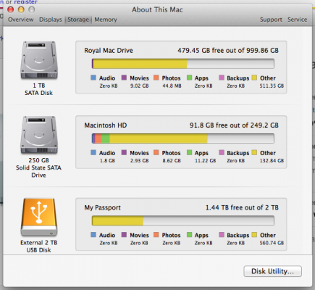This screenshot has height=290, width=315.
Task: Click '250 GB Solid State SATA Drive' label
Action: (x=38, y=167)
